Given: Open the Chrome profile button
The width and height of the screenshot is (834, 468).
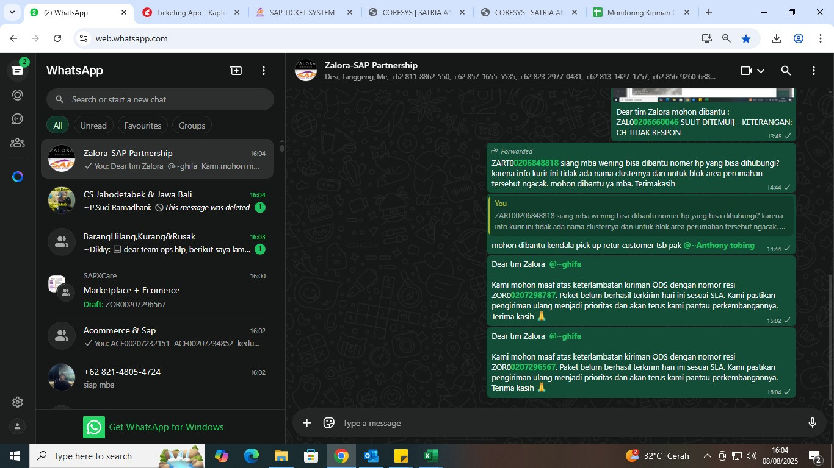Looking at the screenshot, I should tap(799, 38).
